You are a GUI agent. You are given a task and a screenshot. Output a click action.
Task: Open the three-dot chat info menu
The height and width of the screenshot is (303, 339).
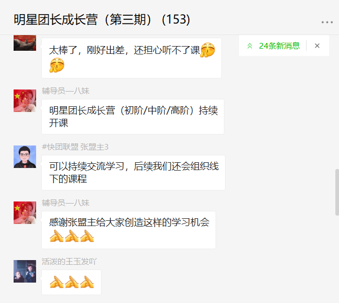coord(327,22)
